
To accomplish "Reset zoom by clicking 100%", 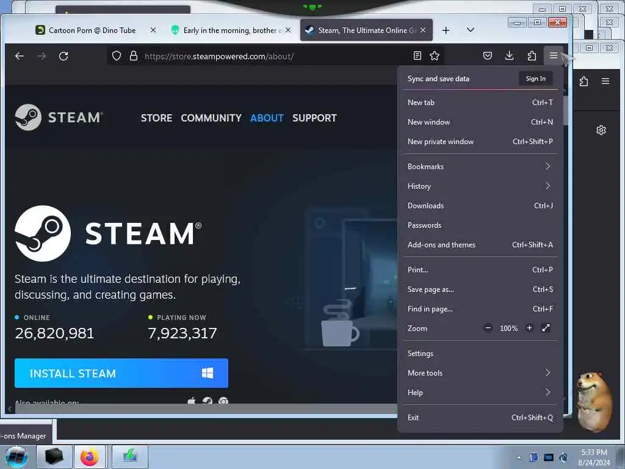I will click(508, 328).
